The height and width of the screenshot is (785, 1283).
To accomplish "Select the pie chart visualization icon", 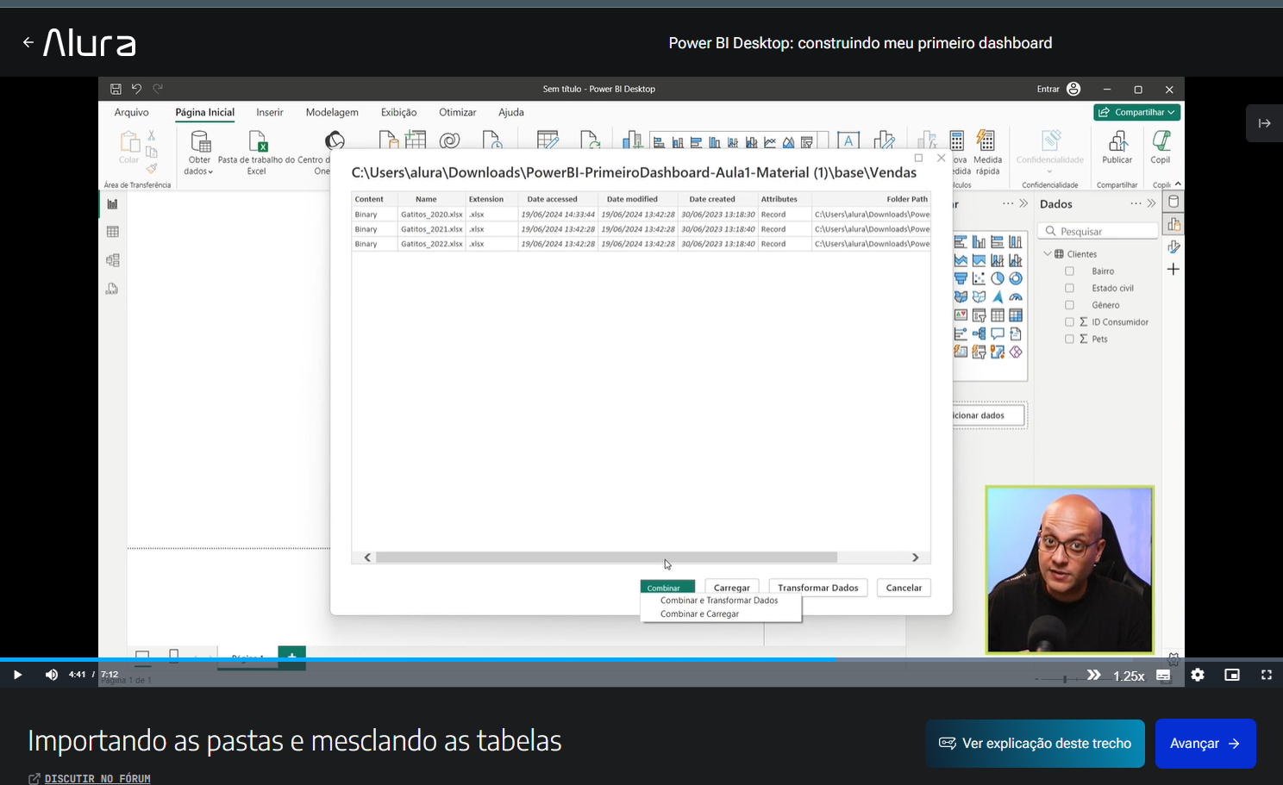I will click(x=998, y=278).
